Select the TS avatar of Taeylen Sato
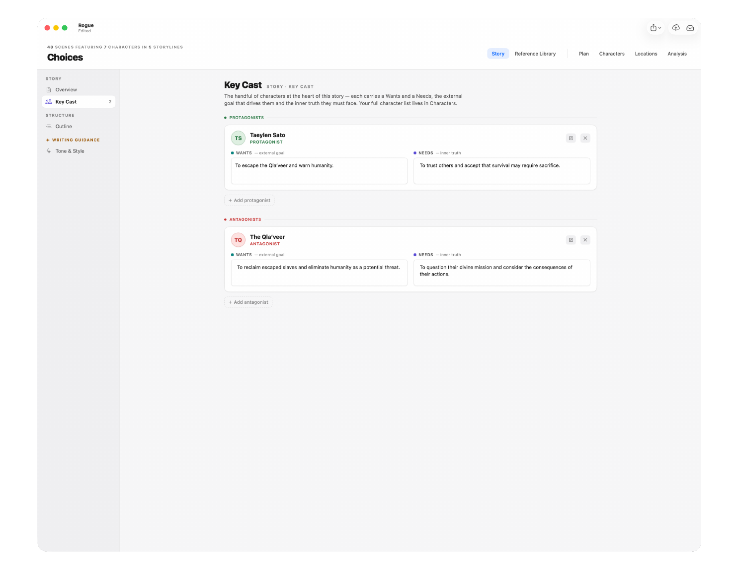This screenshot has height=570, width=738. tap(238, 138)
